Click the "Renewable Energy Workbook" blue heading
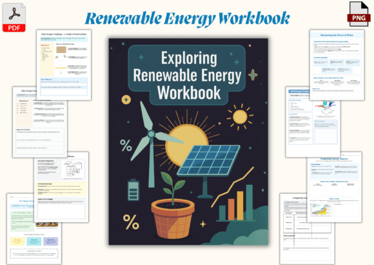374x265 pixels. click(187, 19)
